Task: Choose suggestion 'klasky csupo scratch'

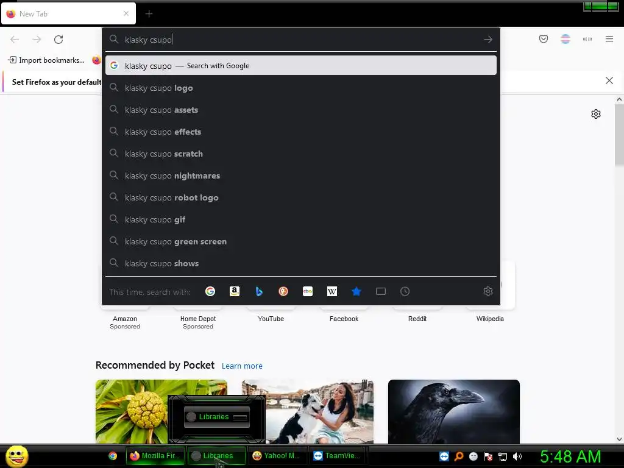Action: pos(301,154)
